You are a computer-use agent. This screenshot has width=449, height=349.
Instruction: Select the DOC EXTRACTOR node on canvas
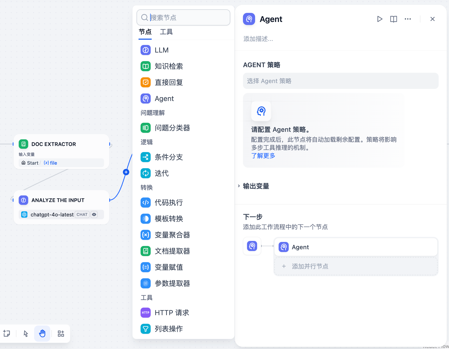click(x=54, y=144)
